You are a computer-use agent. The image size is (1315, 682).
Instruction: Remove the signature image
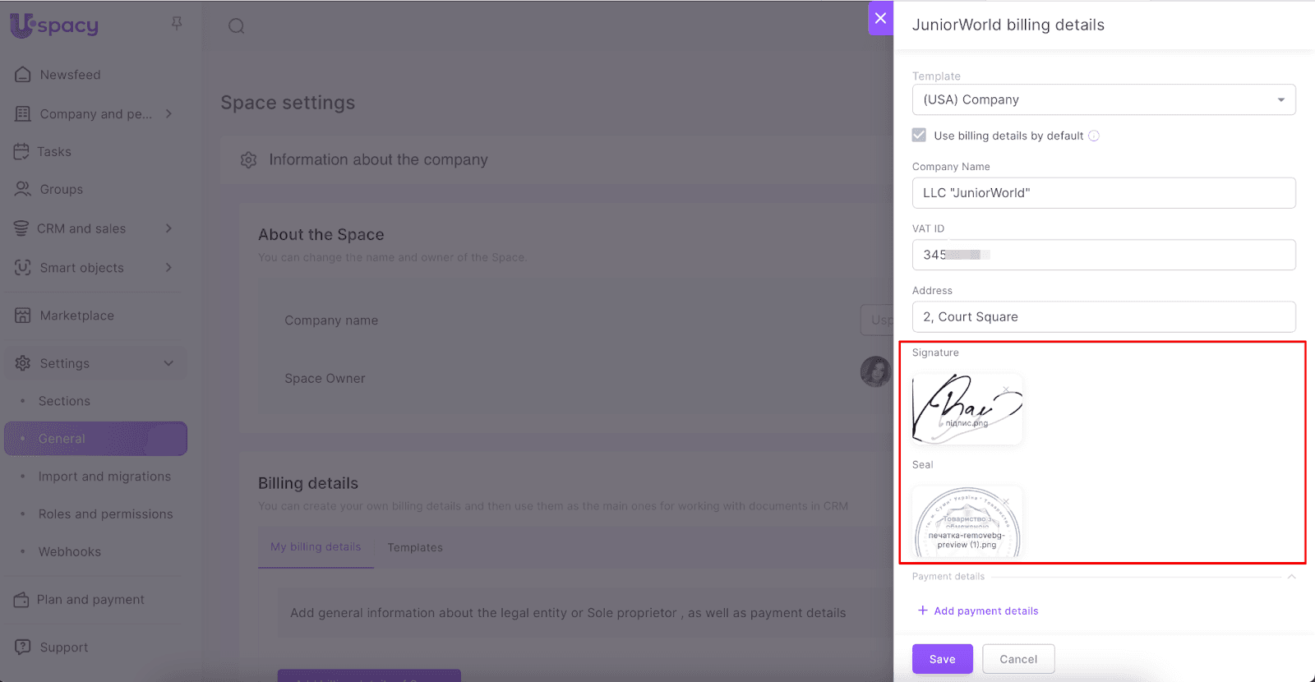point(1006,389)
